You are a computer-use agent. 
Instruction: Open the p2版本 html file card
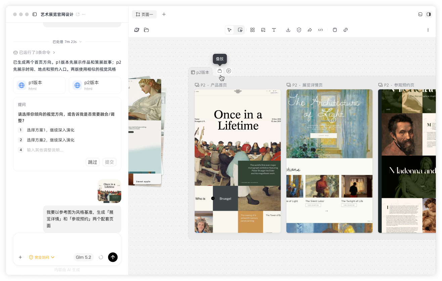click(x=95, y=85)
